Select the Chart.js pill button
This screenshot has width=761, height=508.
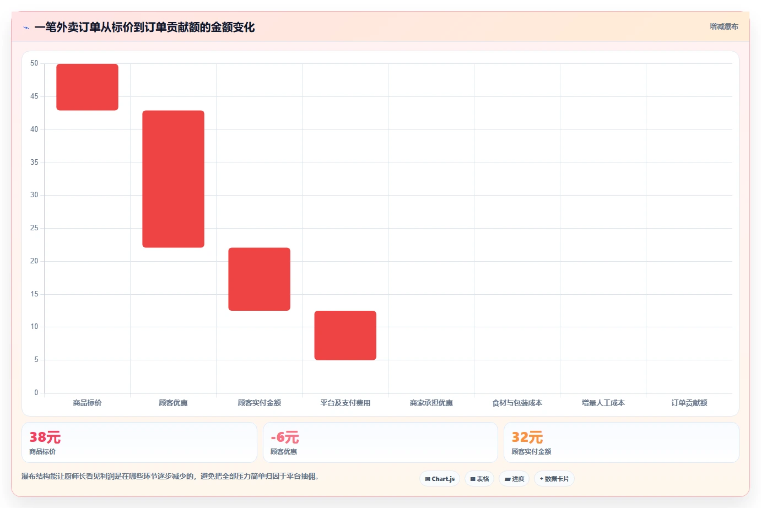pos(440,479)
